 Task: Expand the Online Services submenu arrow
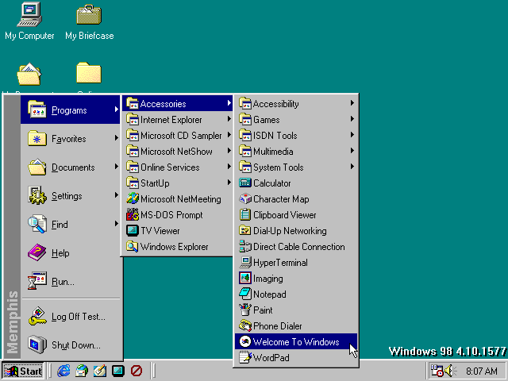[229, 167]
